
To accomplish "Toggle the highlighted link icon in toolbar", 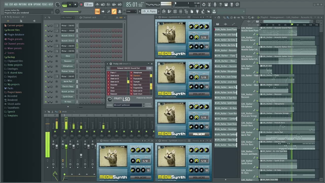I will pyautogui.click(x=114, y=11).
